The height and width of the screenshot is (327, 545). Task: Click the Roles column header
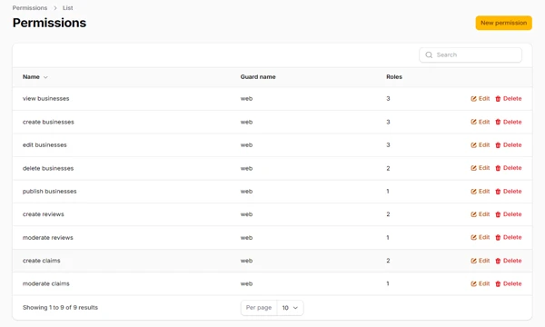click(x=394, y=77)
